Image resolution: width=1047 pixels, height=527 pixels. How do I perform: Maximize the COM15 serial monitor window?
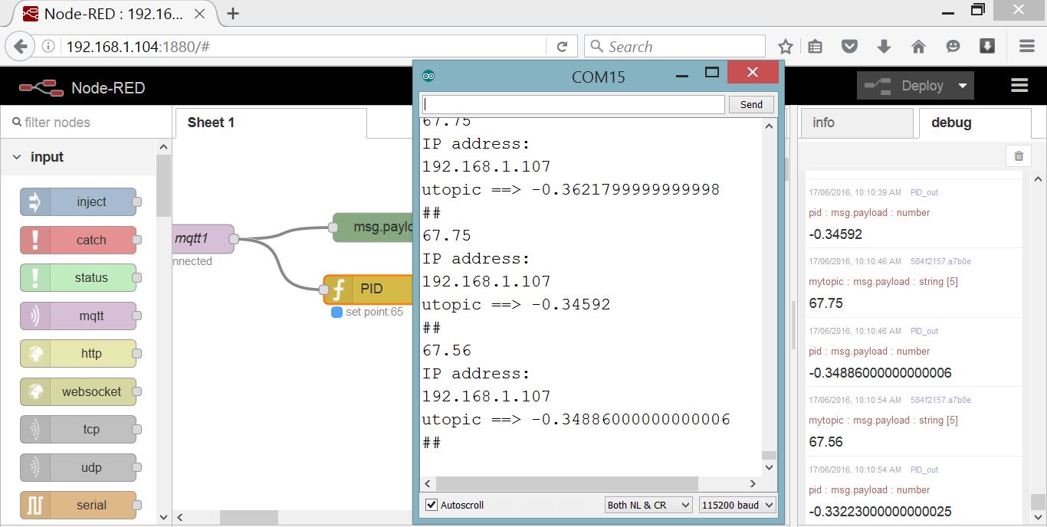point(712,73)
